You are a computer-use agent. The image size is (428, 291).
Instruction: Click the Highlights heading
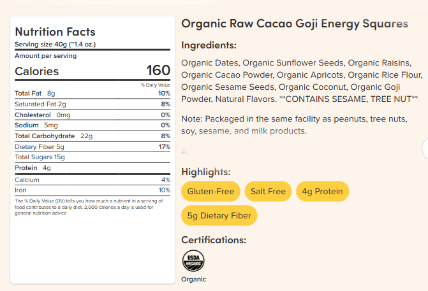point(206,172)
